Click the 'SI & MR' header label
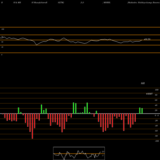160x160 pixels. click(x=17, y=3)
